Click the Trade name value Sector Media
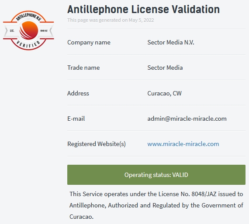 [x=165, y=68]
